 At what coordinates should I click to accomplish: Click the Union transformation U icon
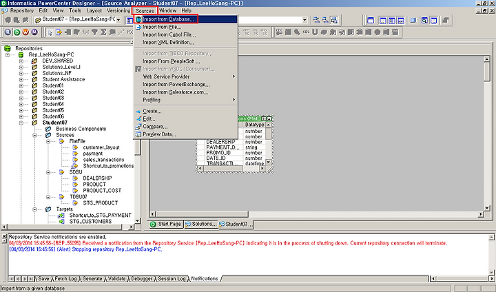(315, 32)
